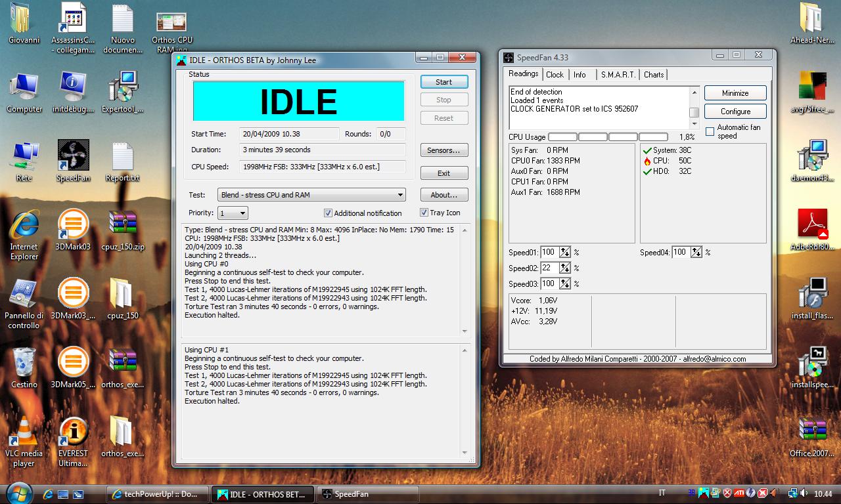Open the Charts tab
Viewport: 841px width, 504px height.
(x=654, y=75)
